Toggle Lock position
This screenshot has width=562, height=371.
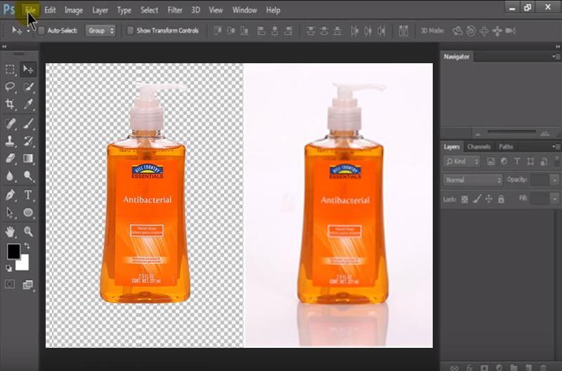tap(489, 199)
